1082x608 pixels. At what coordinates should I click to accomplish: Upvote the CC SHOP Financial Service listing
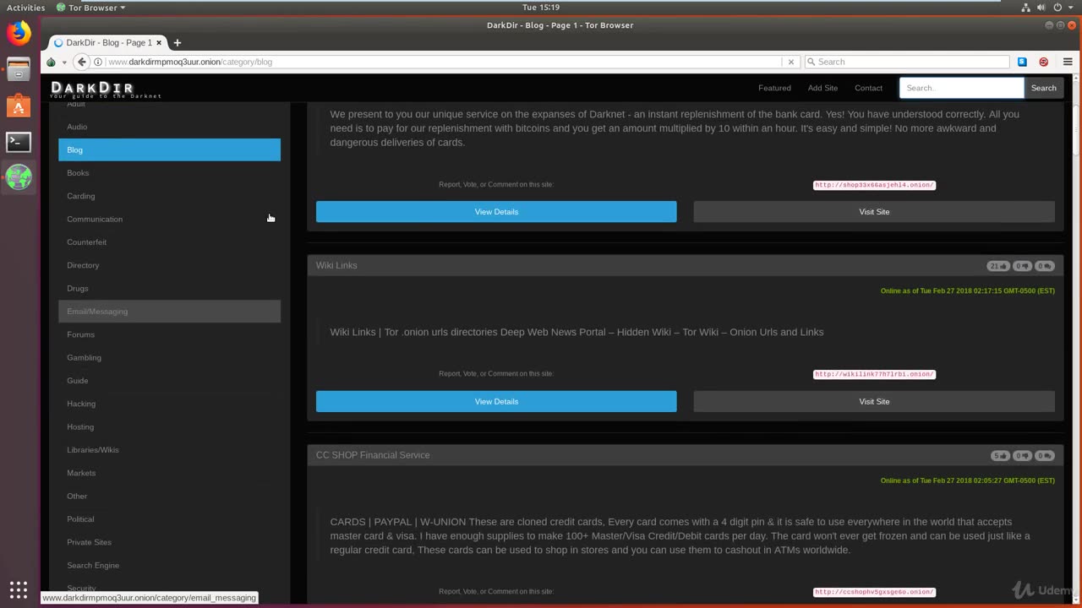pyautogui.click(x=1000, y=456)
